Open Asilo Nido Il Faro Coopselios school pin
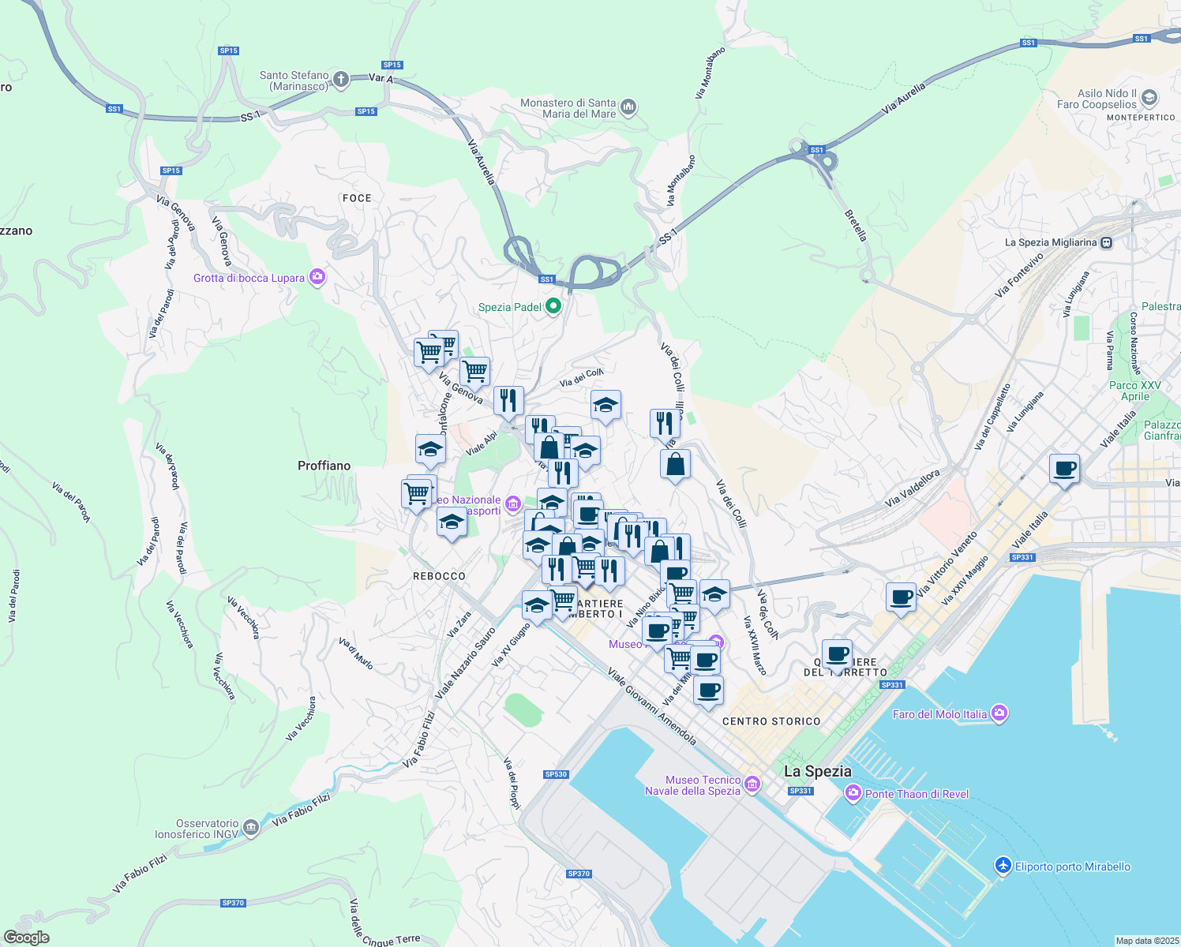Viewport: 1181px width, 947px height. coord(1149,98)
